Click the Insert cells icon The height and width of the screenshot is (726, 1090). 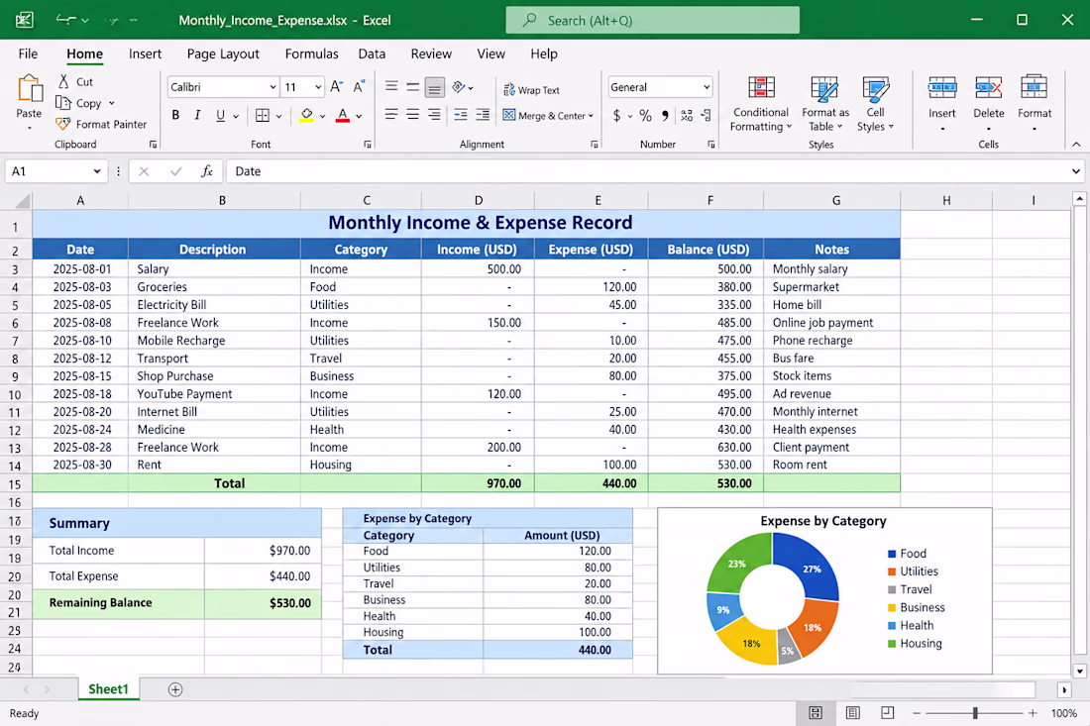click(942, 88)
